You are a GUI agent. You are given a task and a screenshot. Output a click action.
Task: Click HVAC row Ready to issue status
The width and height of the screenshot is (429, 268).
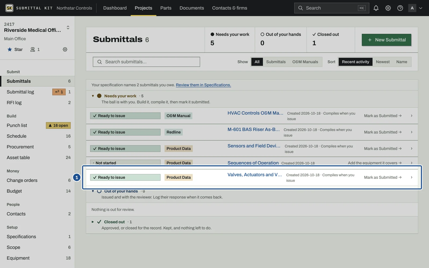coord(125,116)
